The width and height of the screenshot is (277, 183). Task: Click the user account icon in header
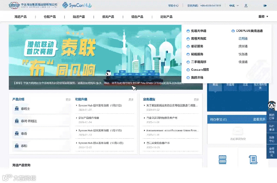[x=246, y=6]
